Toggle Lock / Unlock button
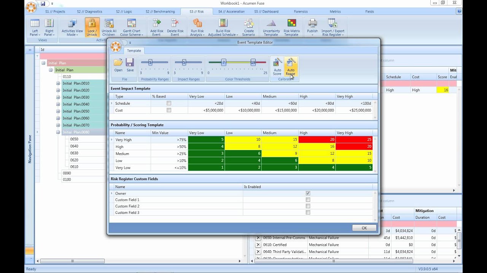Image resolution: width=487 pixels, height=273 pixels. pos(92,27)
